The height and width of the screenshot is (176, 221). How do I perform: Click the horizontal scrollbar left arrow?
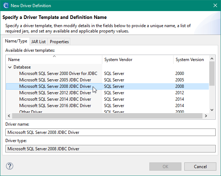(x=9, y=116)
